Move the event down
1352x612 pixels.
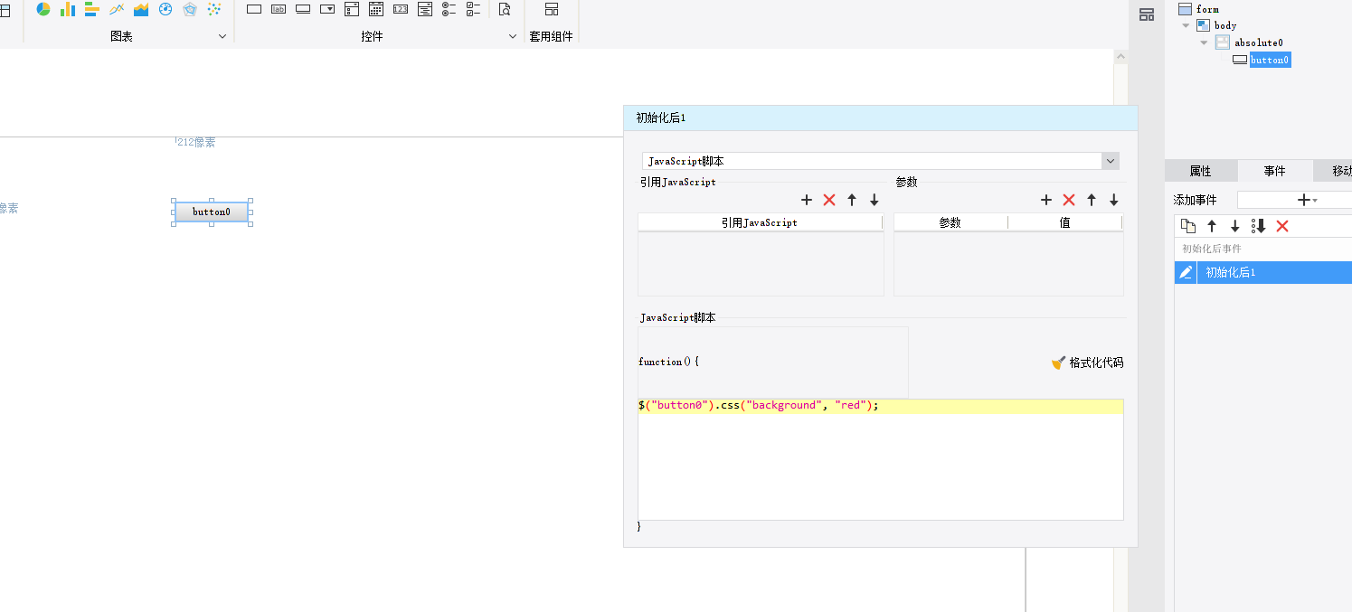pyautogui.click(x=1235, y=226)
